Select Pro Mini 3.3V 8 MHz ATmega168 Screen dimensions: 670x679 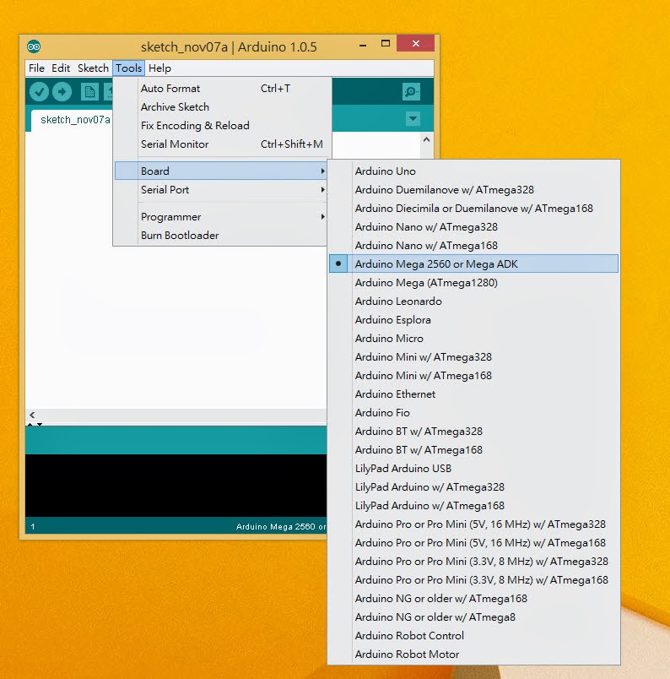coord(473,580)
